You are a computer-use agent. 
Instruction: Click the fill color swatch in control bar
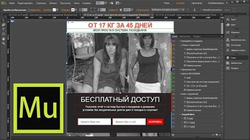(55, 10)
